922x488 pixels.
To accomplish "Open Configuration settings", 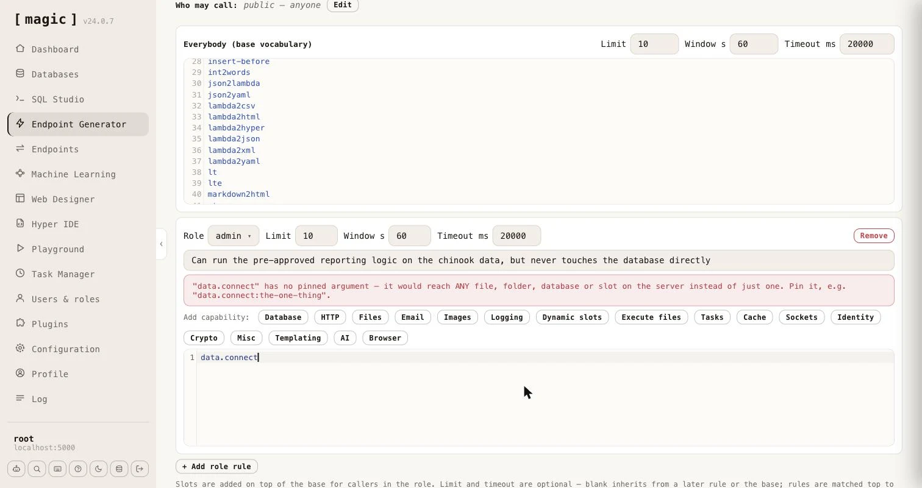I will 78,349.
